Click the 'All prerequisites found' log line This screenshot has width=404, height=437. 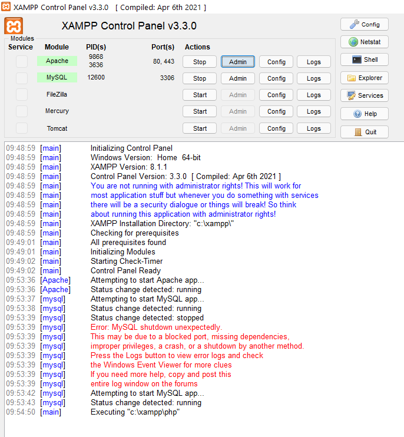point(128,243)
